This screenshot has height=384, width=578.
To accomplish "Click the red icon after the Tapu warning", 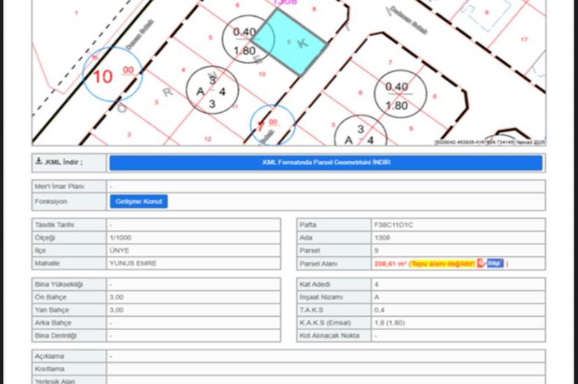I will click(481, 264).
